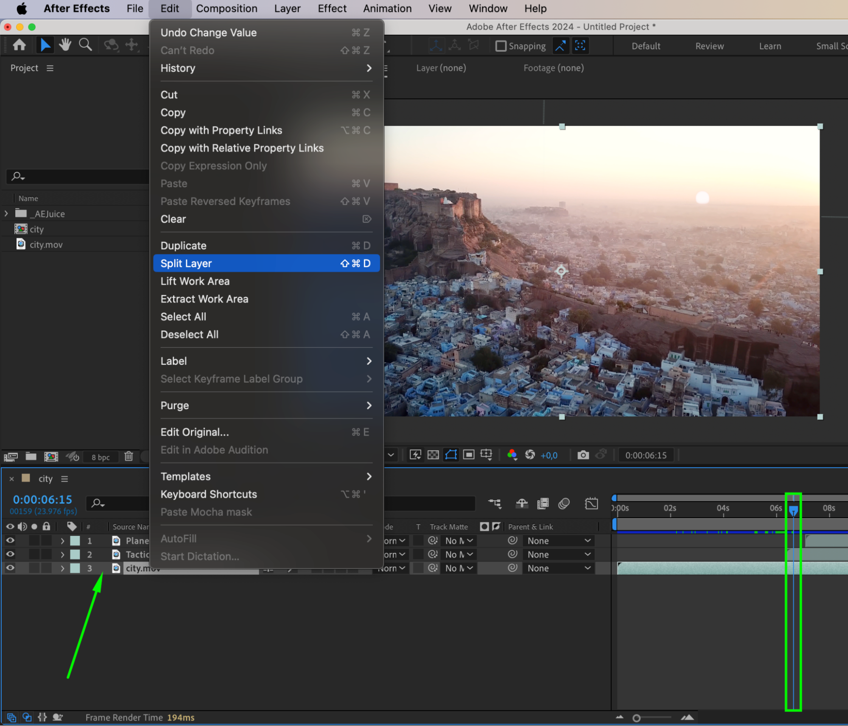Click show channel color icon

512,455
